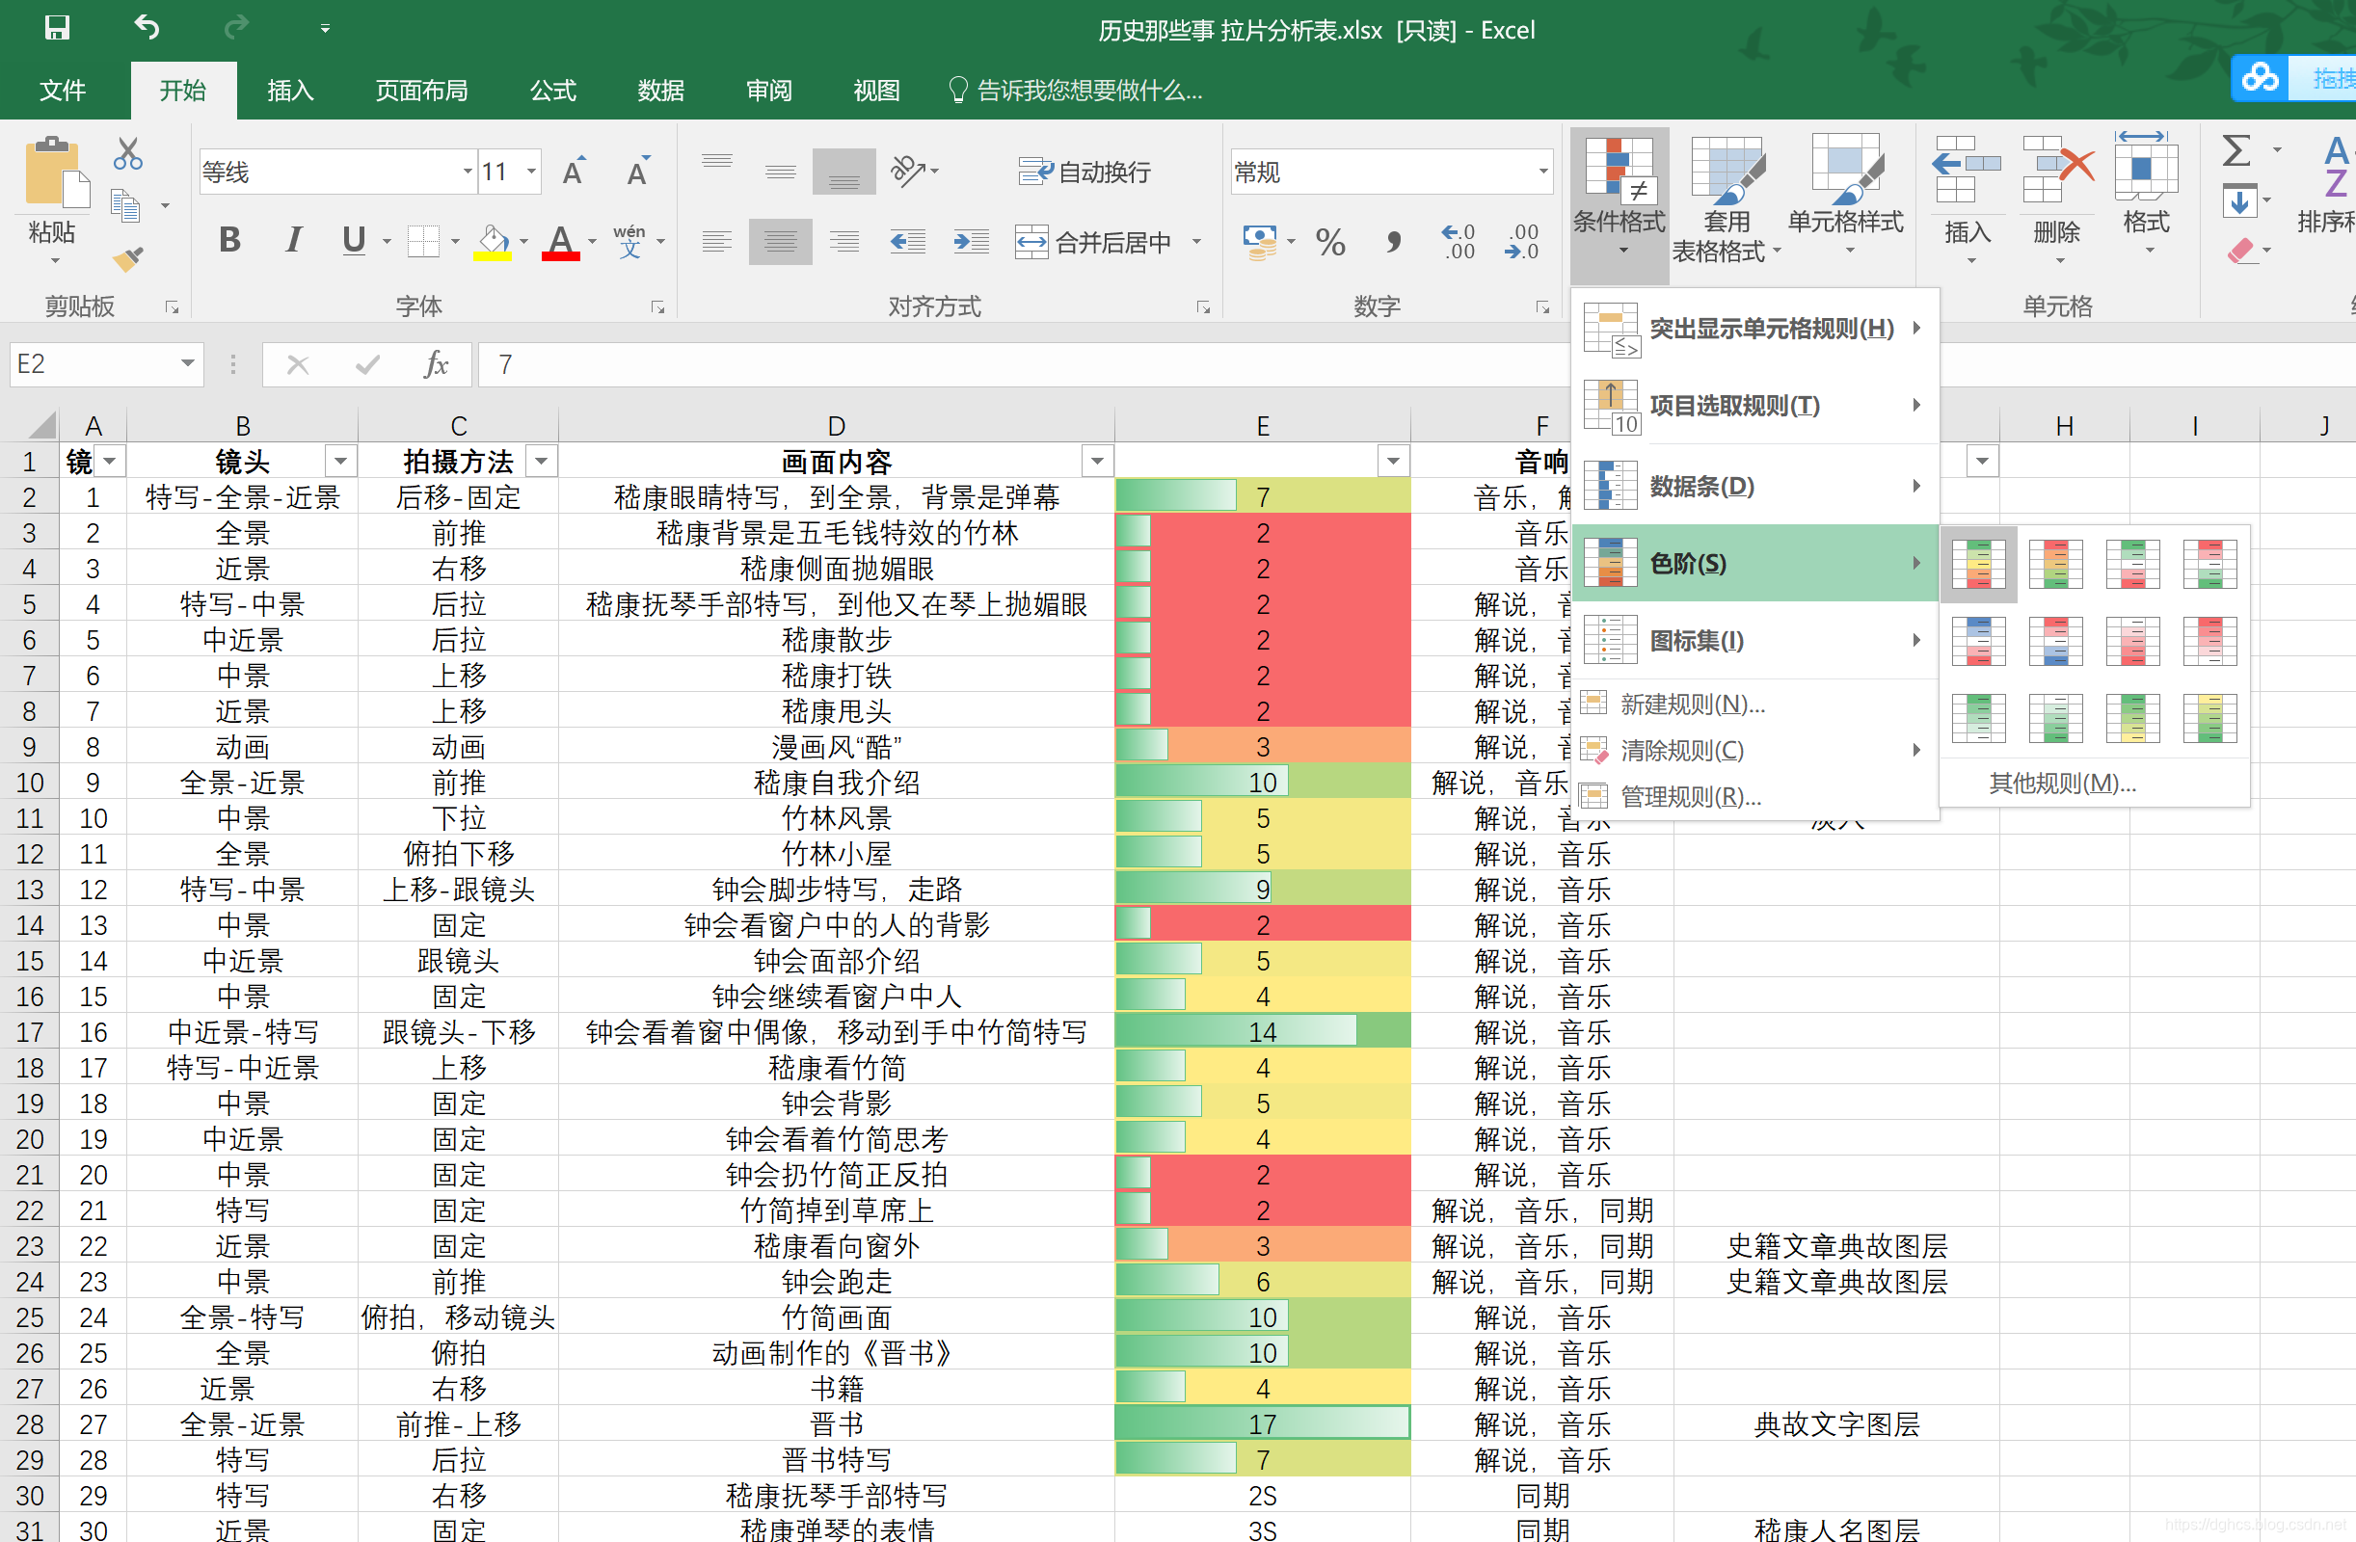Image resolution: width=2356 pixels, height=1542 pixels.
Task: Click the Save icon in the quick access toolbar
Action: click(x=58, y=28)
